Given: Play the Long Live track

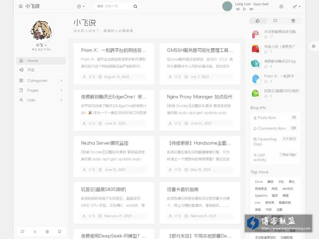Looking at the screenshot, I should tap(245, 9).
